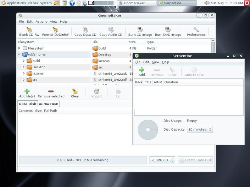Viewport: 250px width, 187px height.
Task: Click the Up icon in GnomeBaker
Action: pyautogui.click(x=118, y=91)
